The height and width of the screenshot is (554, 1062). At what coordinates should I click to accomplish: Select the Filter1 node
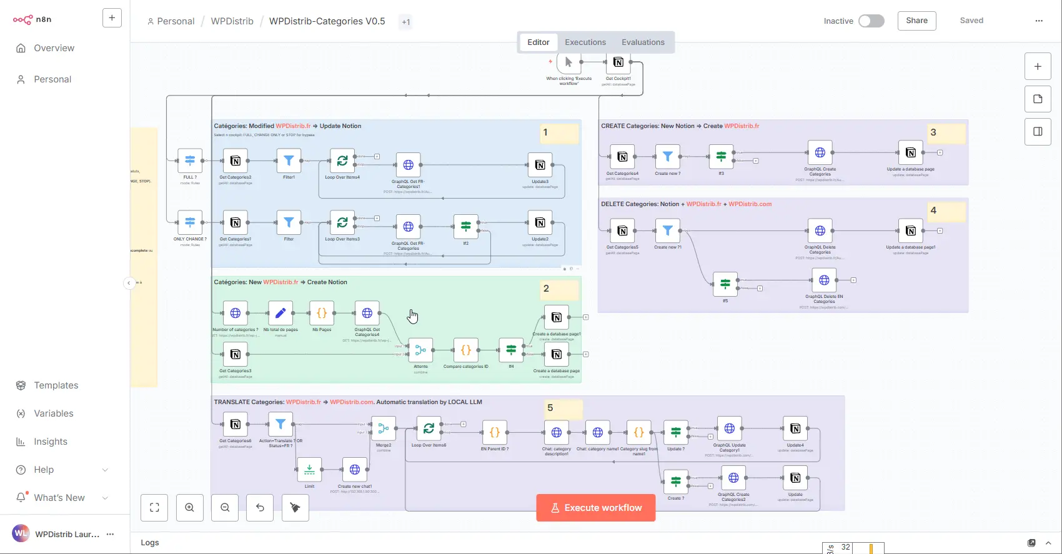pyautogui.click(x=289, y=161)
